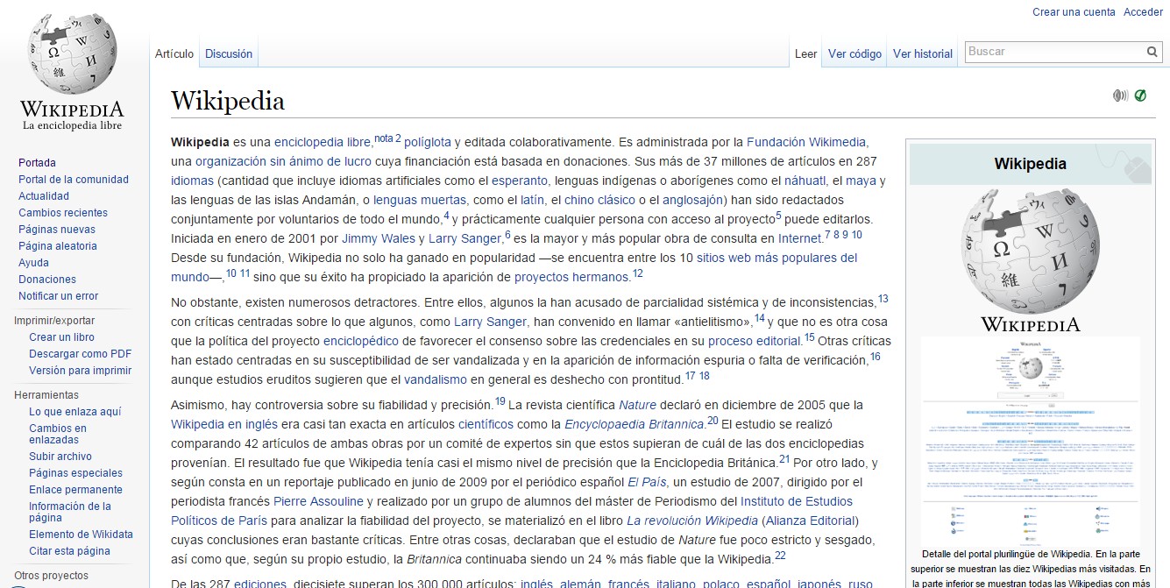Screen dimensions: 1170x588
Task: Open Páginas nuevas link
Action: [57, 230]
